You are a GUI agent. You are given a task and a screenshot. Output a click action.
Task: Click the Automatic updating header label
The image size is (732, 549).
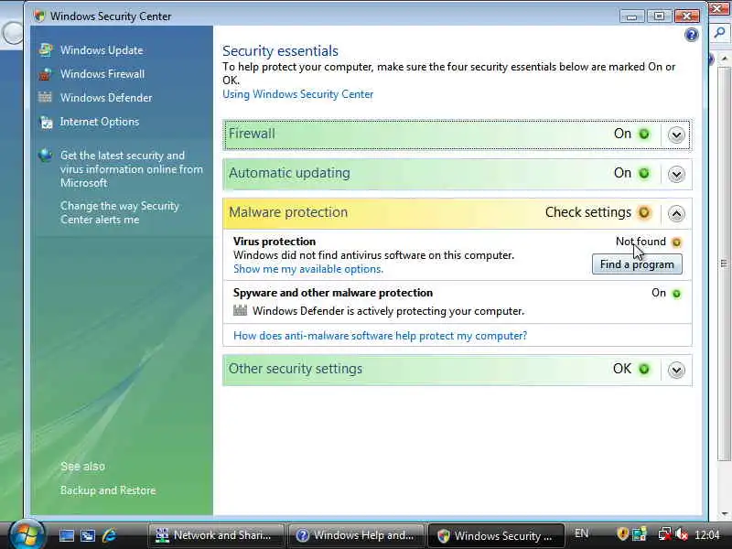pyautogui.click(x=289, y=173)
